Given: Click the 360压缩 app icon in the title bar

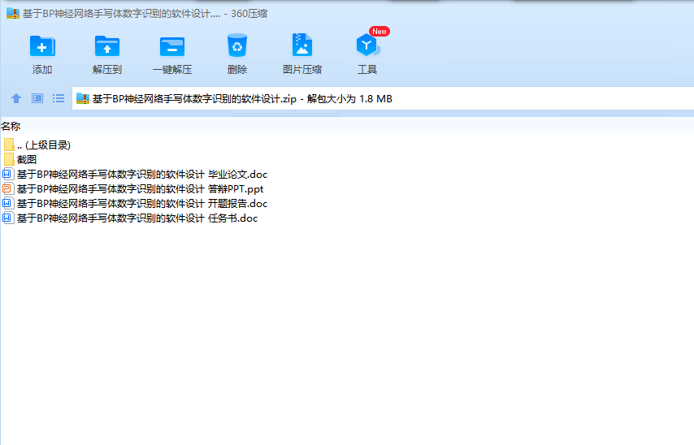Looking at the screenshot, I should point(13,13).
